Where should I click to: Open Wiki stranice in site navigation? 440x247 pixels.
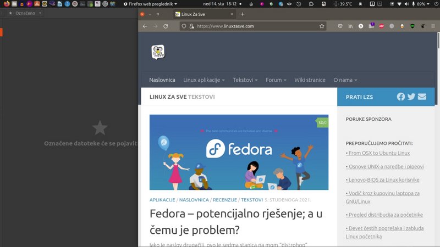pos(310,80)
